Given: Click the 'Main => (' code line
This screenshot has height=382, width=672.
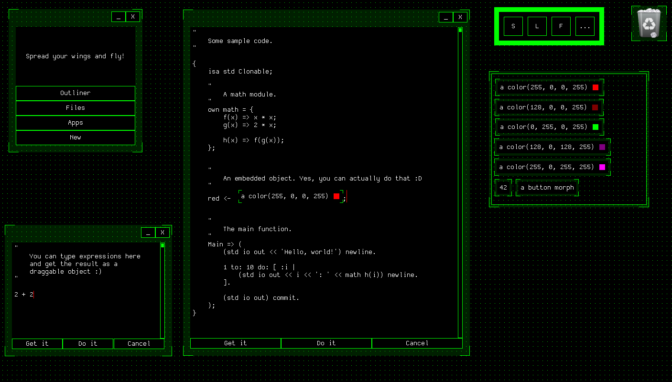Looking at the screenshot, I should [225, 244].
